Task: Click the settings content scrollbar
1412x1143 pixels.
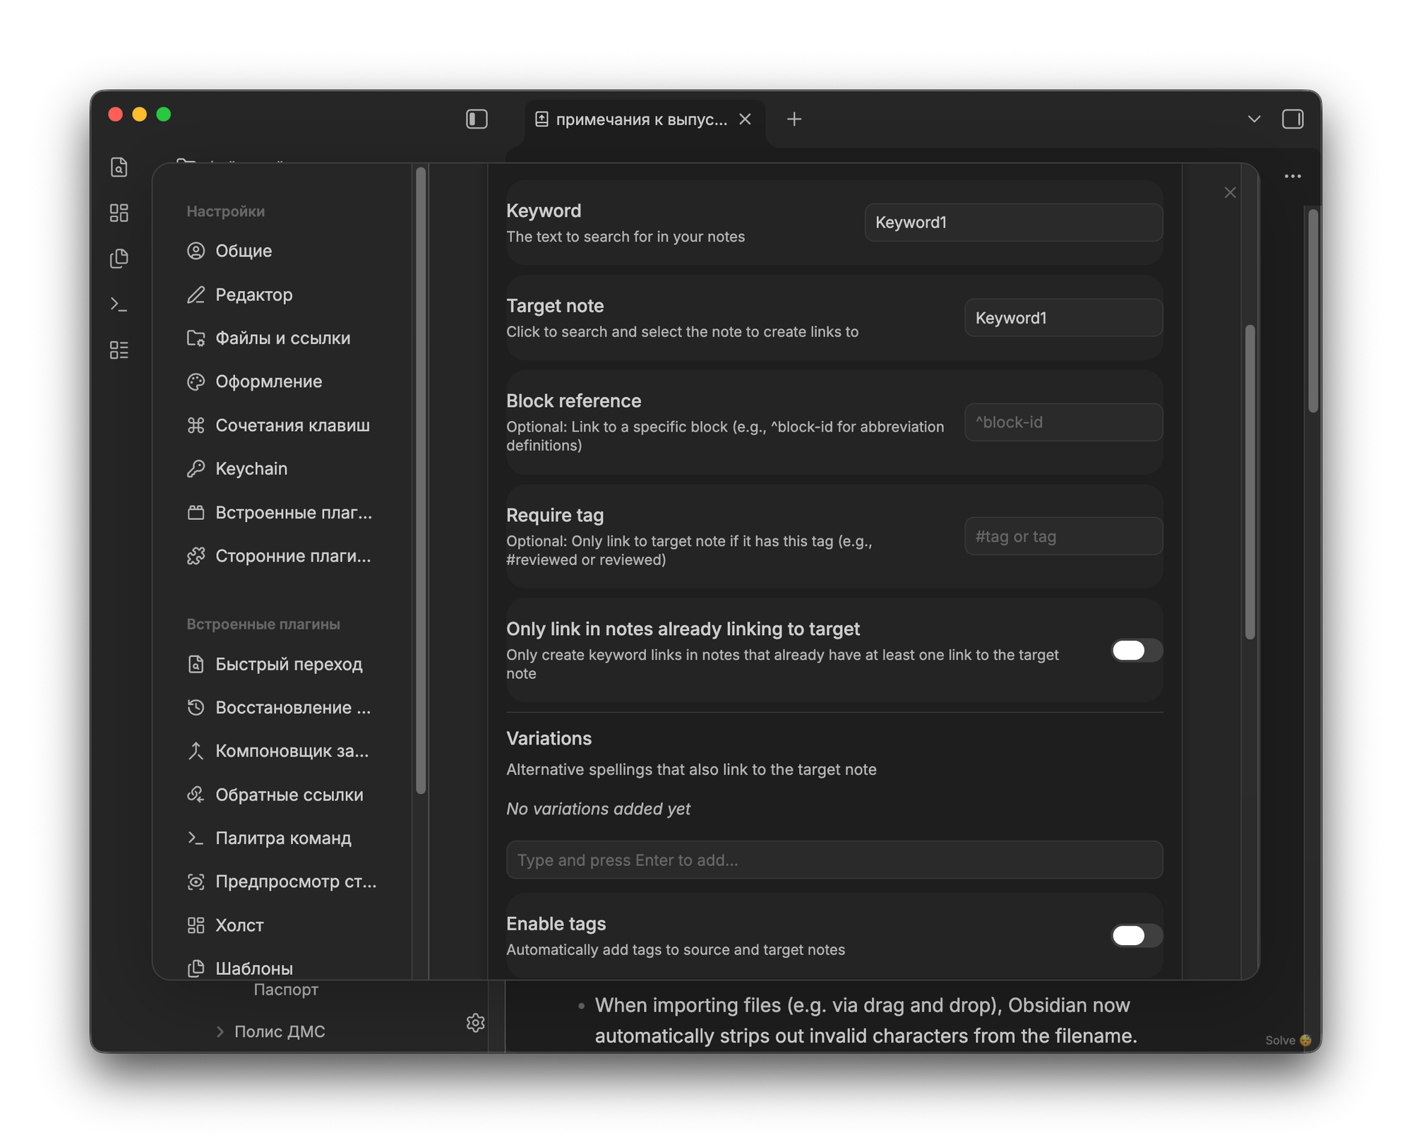Action: click(x=1250, y=482)
